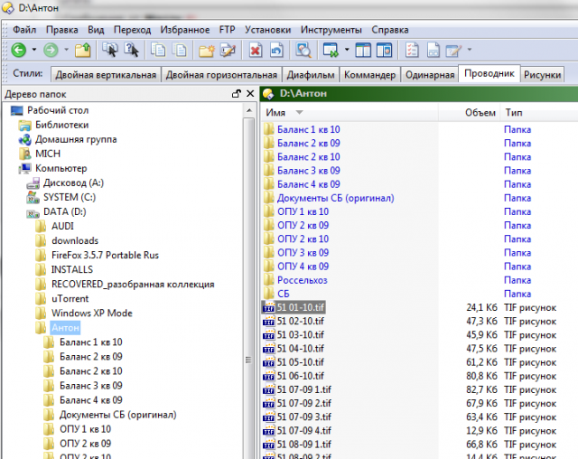The height and width of the screenshot is (459, 578).
Task: Select the Проводник style tab
Action: (x=489, y=74)
